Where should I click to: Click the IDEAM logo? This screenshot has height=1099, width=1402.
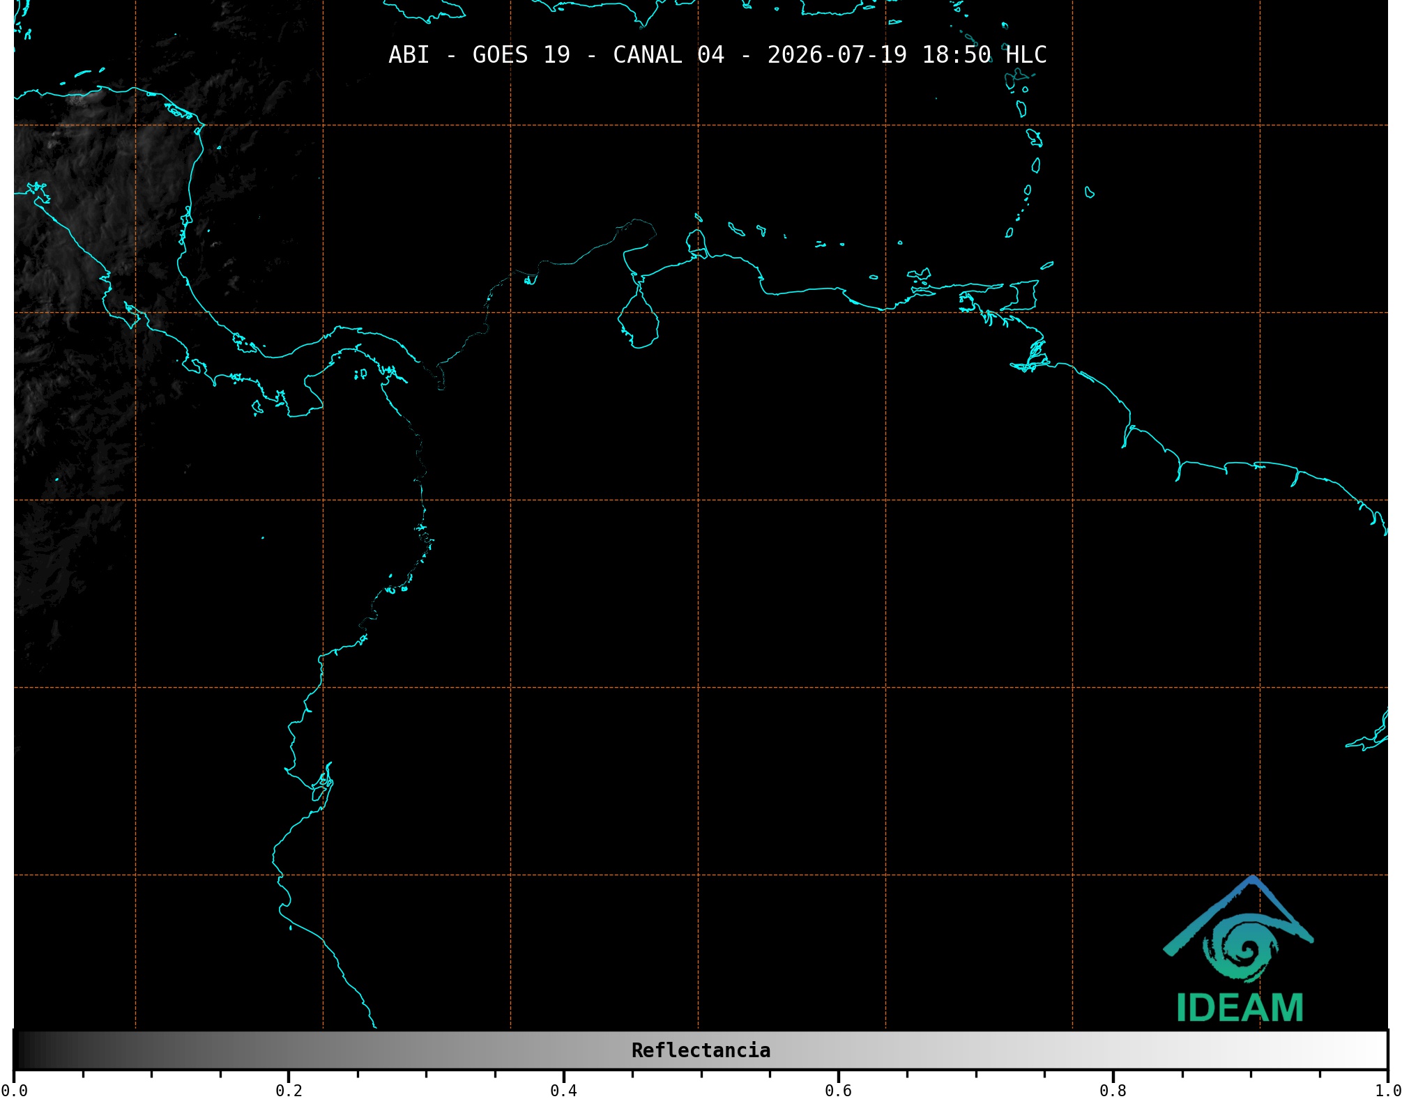click(1239, 949)
